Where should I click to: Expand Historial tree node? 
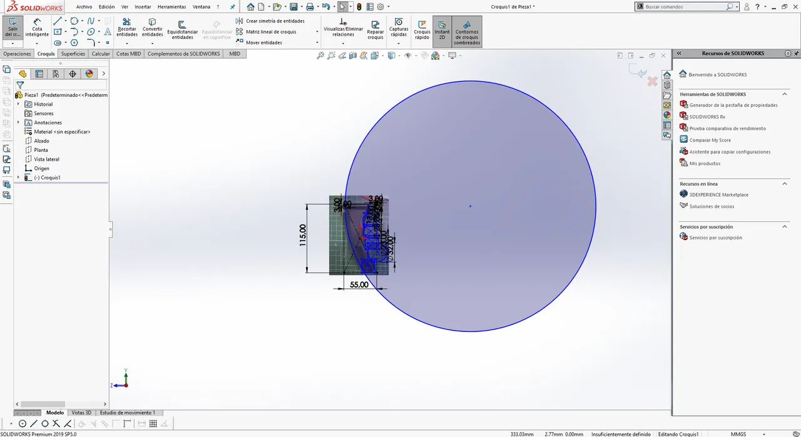coord(18,104)
